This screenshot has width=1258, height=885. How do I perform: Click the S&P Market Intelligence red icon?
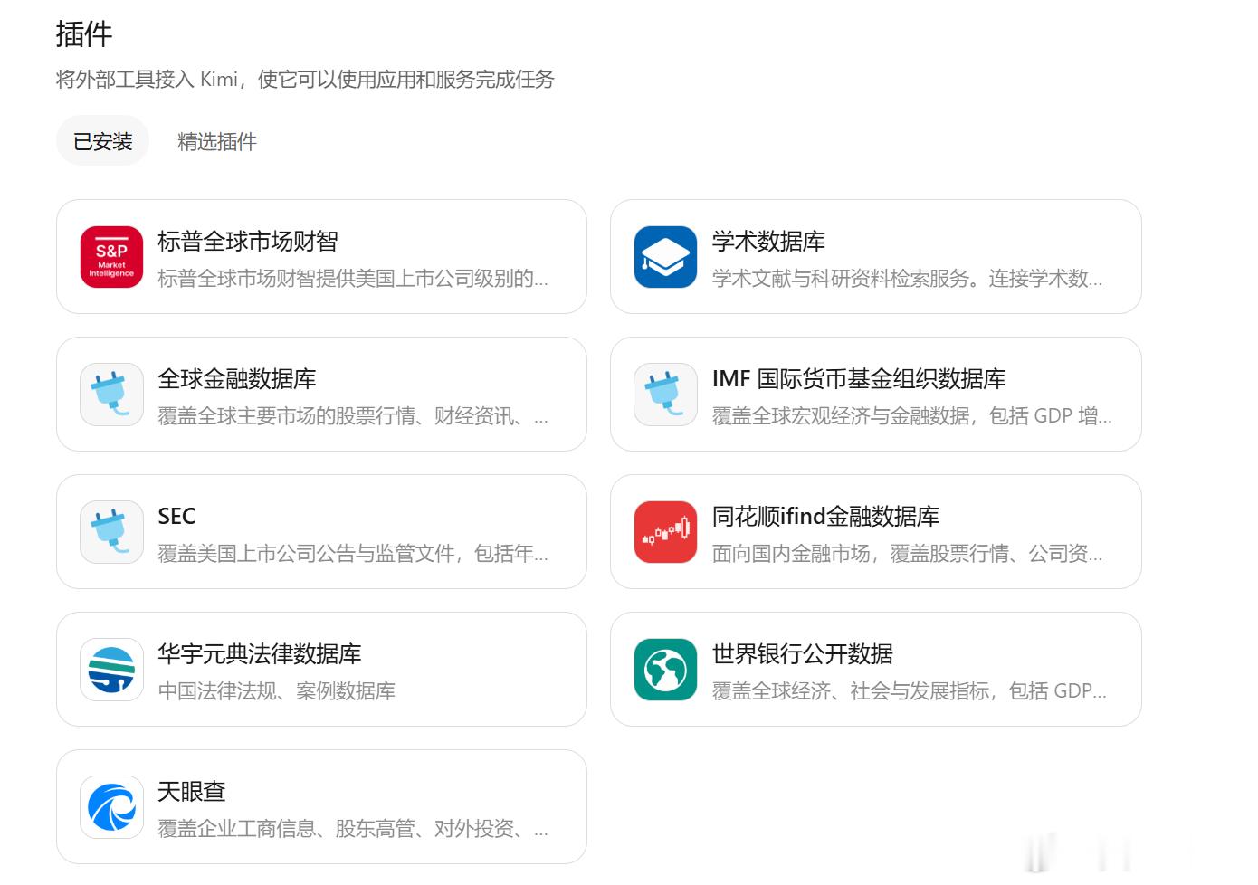(x=111, y=257)
